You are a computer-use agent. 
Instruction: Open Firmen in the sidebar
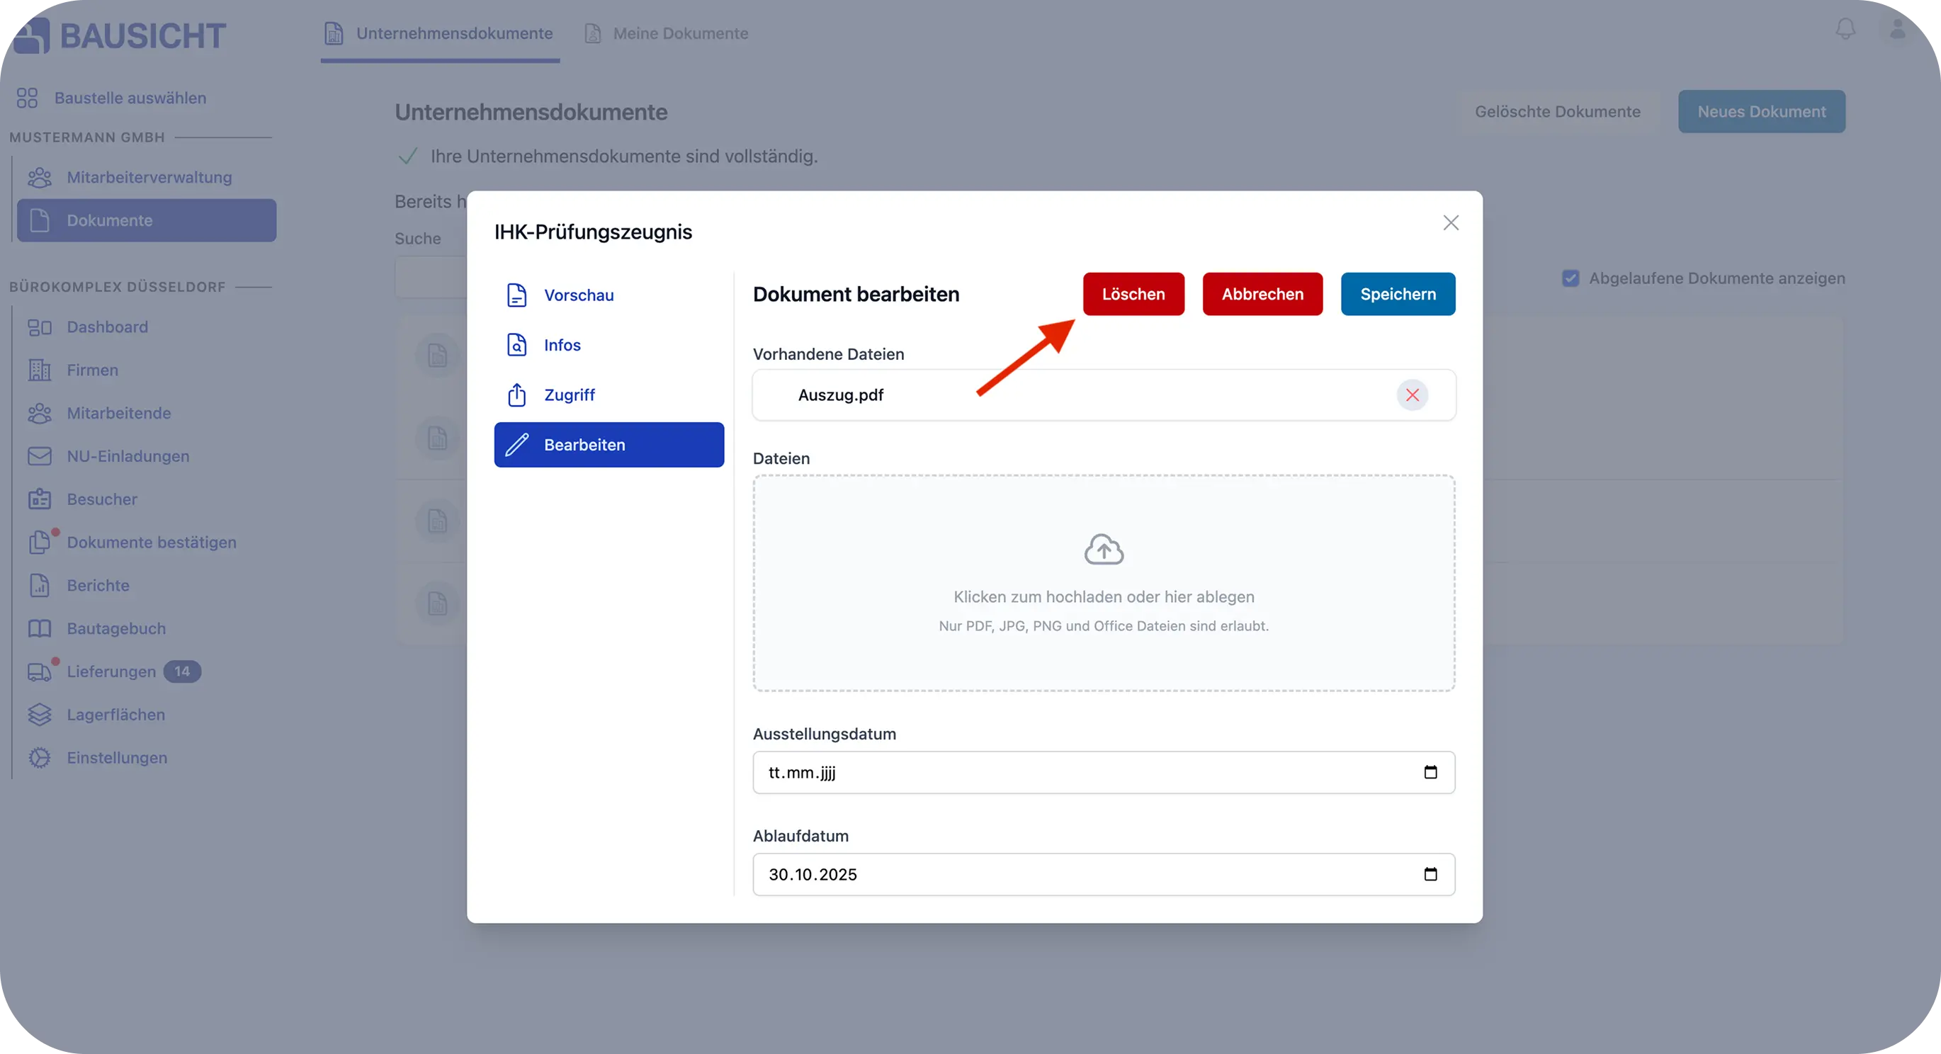(x=146, y=370)
